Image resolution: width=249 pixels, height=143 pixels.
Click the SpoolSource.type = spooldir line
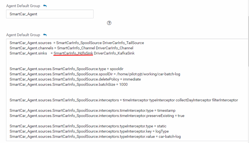click(x=66, y=69)
